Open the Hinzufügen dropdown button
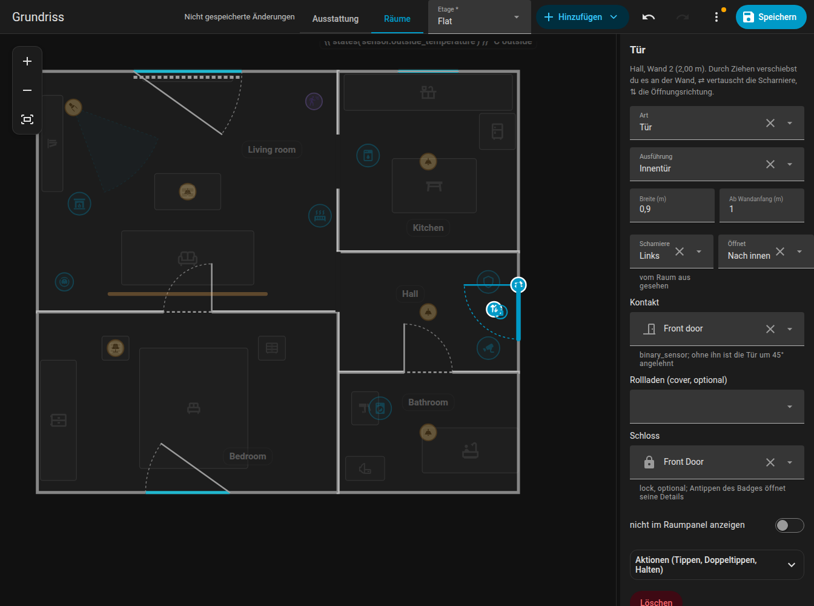 [582, 17]
